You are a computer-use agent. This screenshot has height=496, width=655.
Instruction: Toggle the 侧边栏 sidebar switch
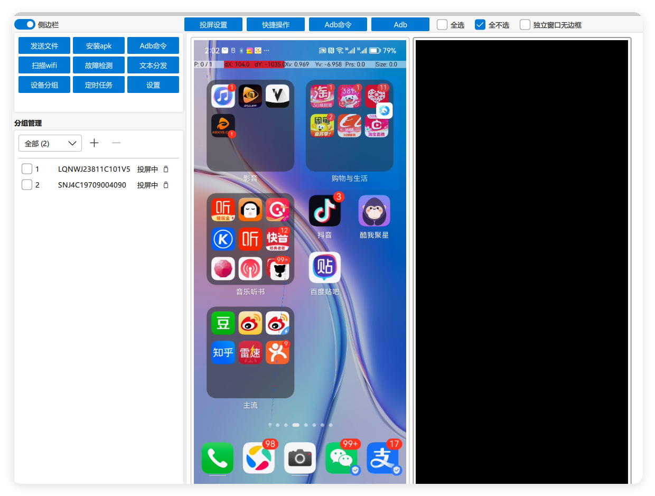tap(25, 24)
